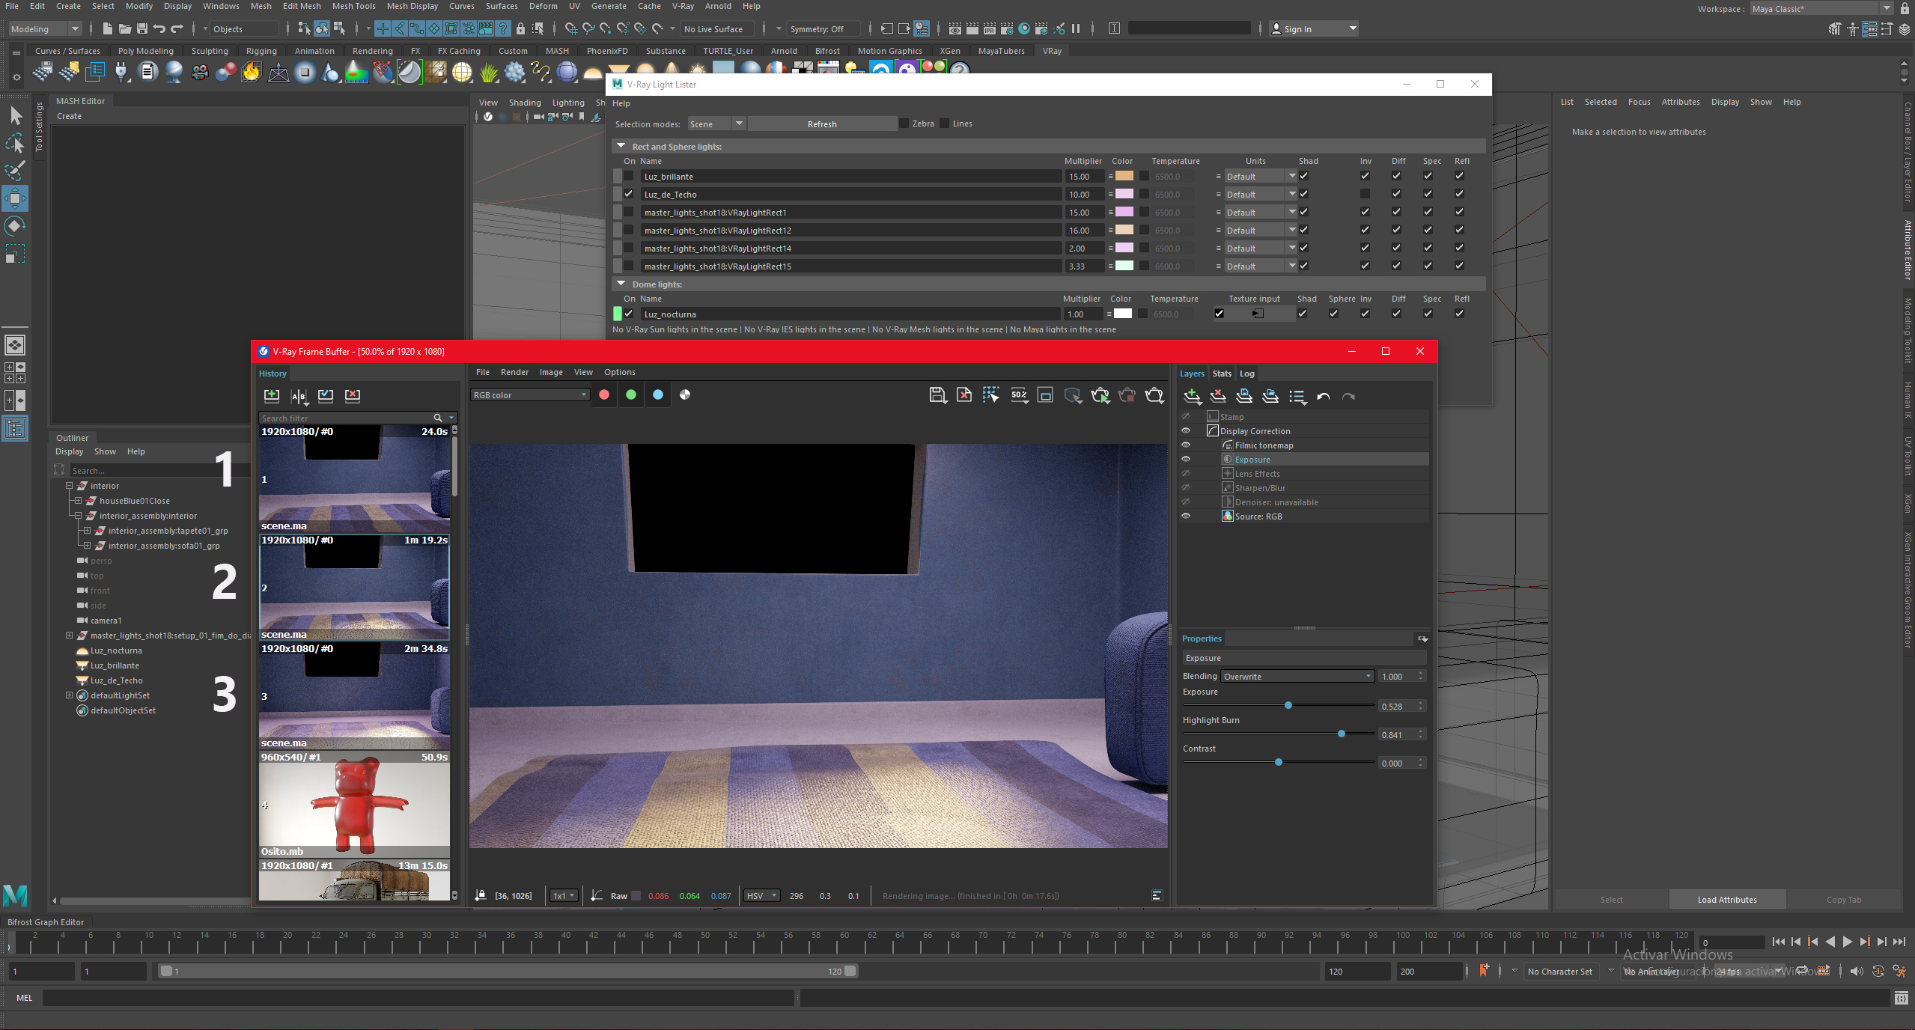Enable the Luz_brillante light checkbox

point(629,176)
